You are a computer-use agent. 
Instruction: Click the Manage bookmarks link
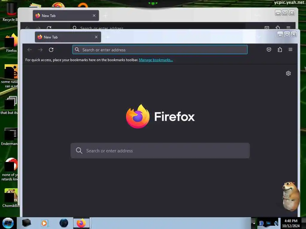(x=156, y=60)
